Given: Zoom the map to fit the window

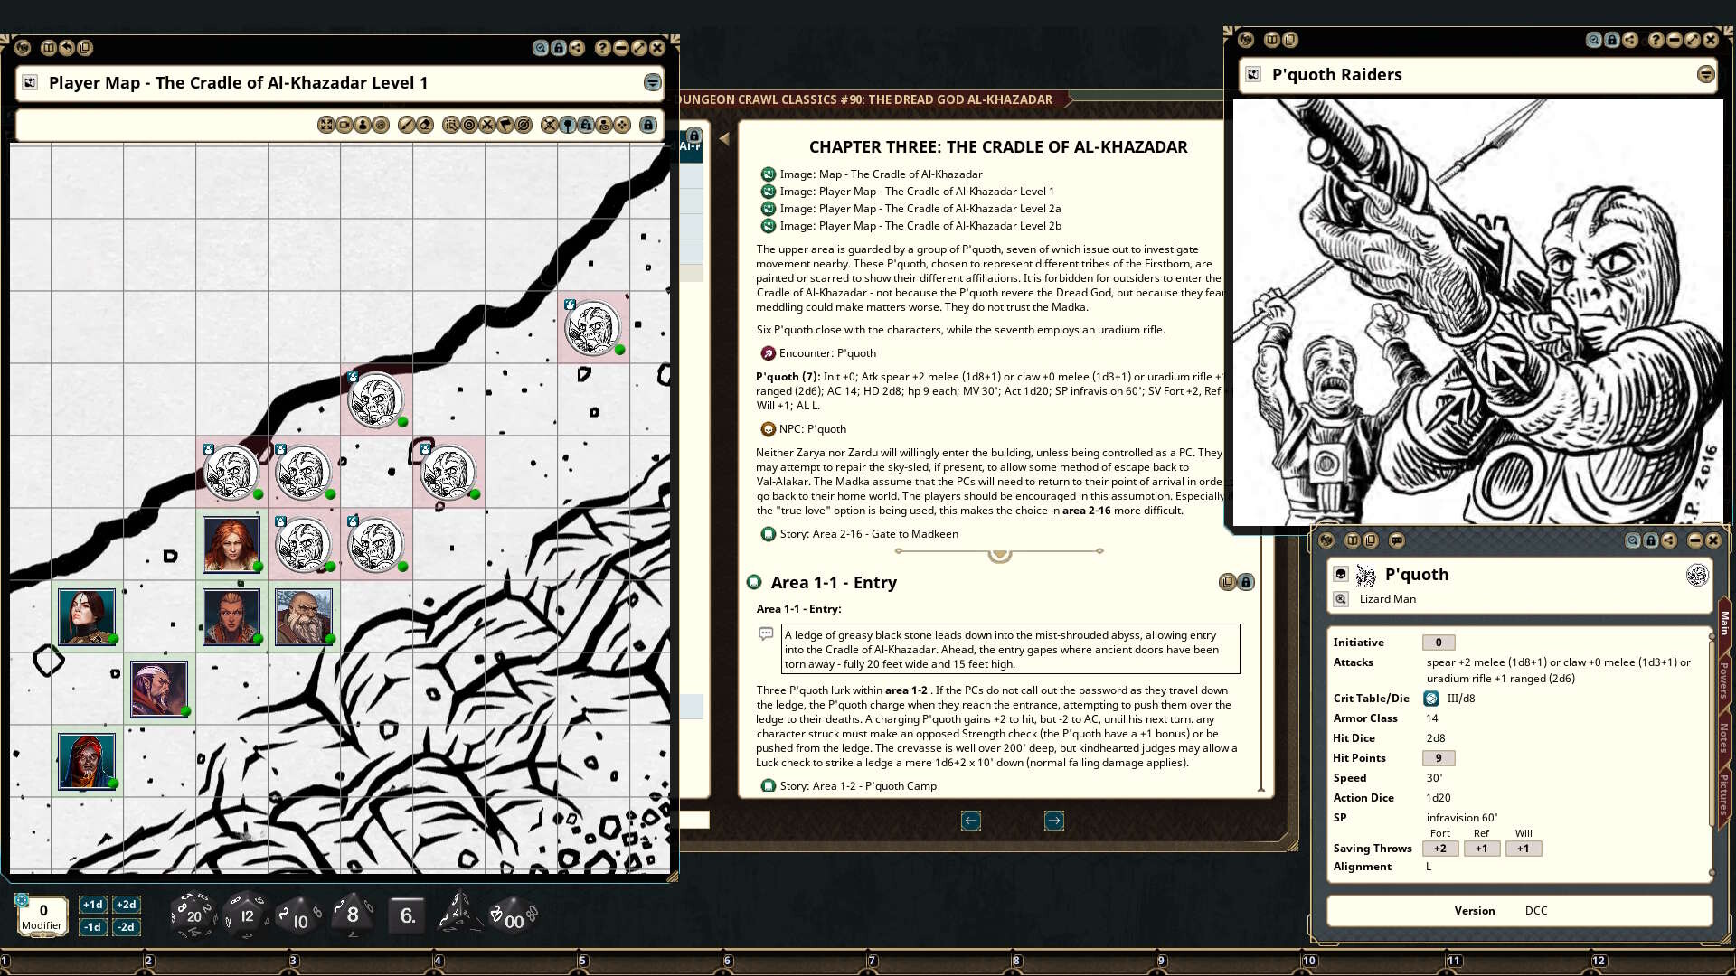Looking at the screenshot, I should click(326, 125).
